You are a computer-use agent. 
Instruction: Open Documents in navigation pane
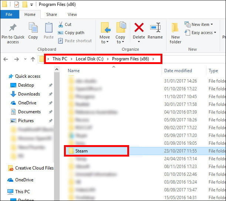click(26, 112)
